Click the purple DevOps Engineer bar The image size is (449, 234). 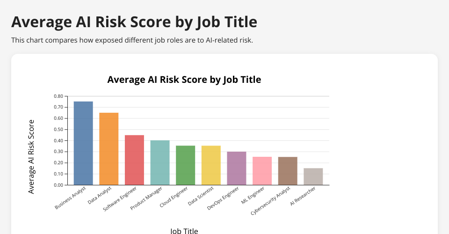(237, 168)
